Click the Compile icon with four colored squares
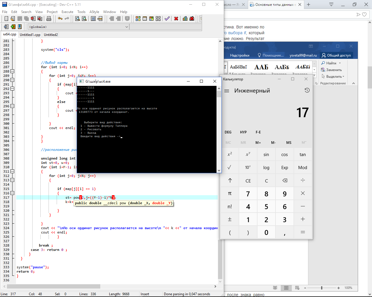Image resolution: width=372 pixels, height=297 pixels. click(138, 19)
